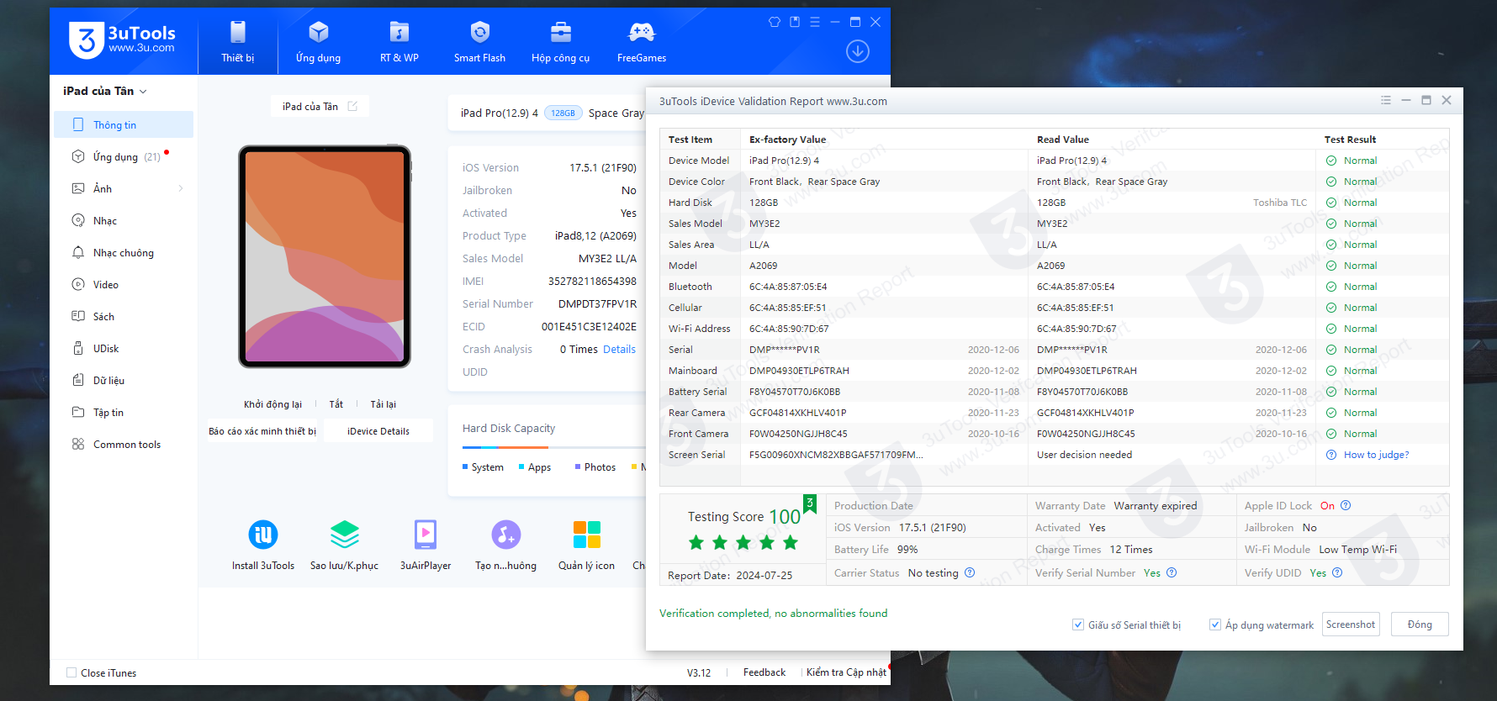Open Crash Analysis Details link
The height and width of the screenshot is (701, 1497).
point(620,350)
